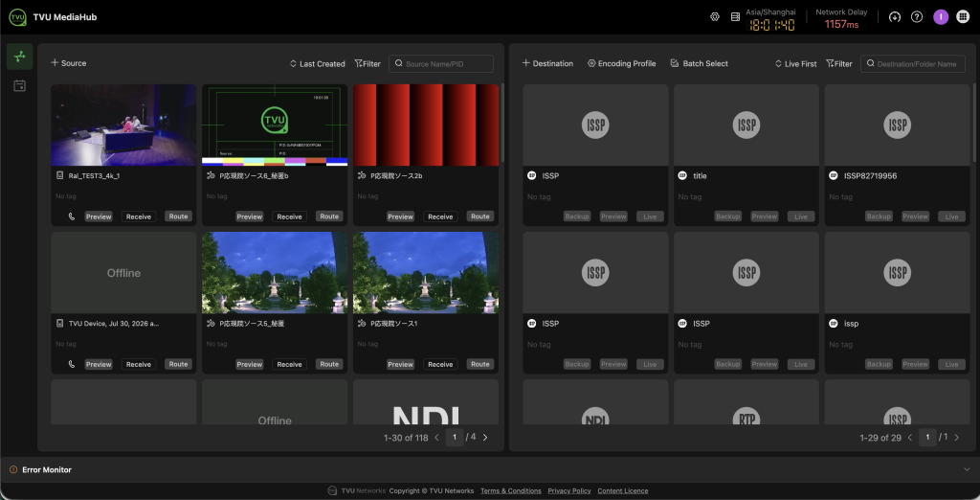980x500 pixels.
Task: Focus the Destination/Folder Name search field
Action: (913, 64)
